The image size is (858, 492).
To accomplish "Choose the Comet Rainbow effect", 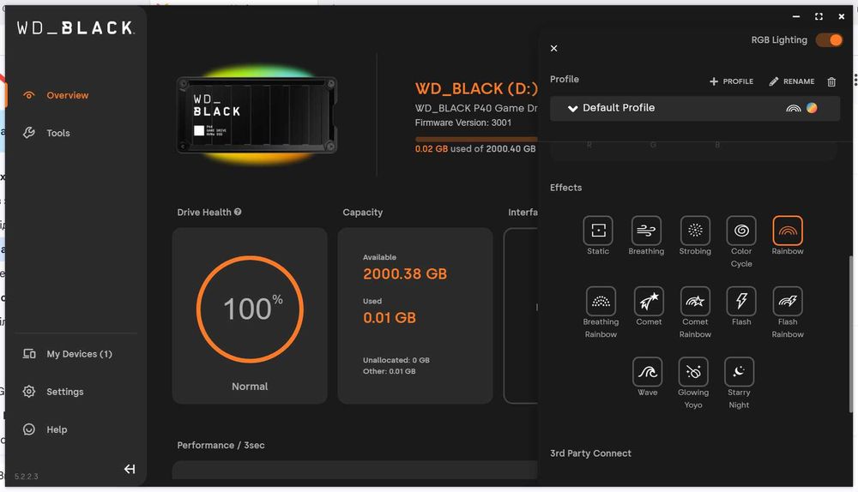I will [695, 301].
